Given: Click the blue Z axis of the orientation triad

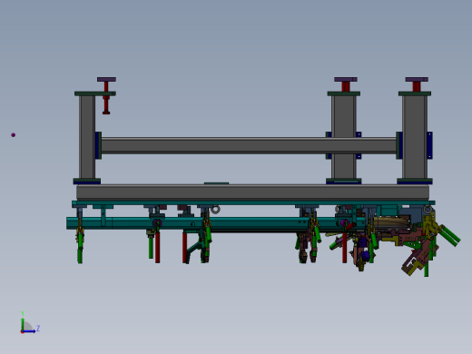Looking at the screenshot, I should click(x=29, y=331).
